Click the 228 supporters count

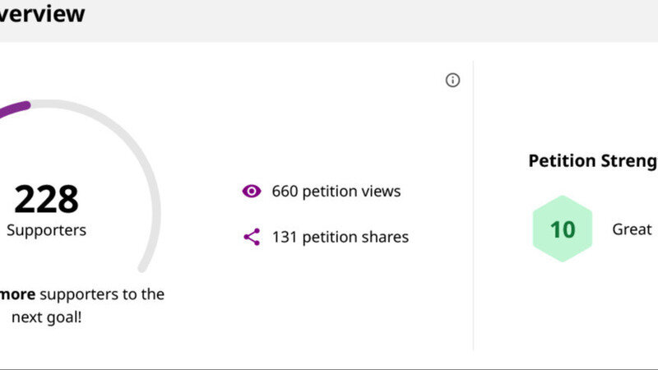click(x=46, y=199)
